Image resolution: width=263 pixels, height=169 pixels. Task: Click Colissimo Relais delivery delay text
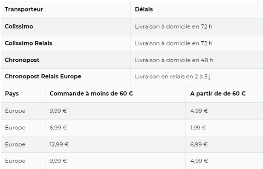[x=173, y=43]
